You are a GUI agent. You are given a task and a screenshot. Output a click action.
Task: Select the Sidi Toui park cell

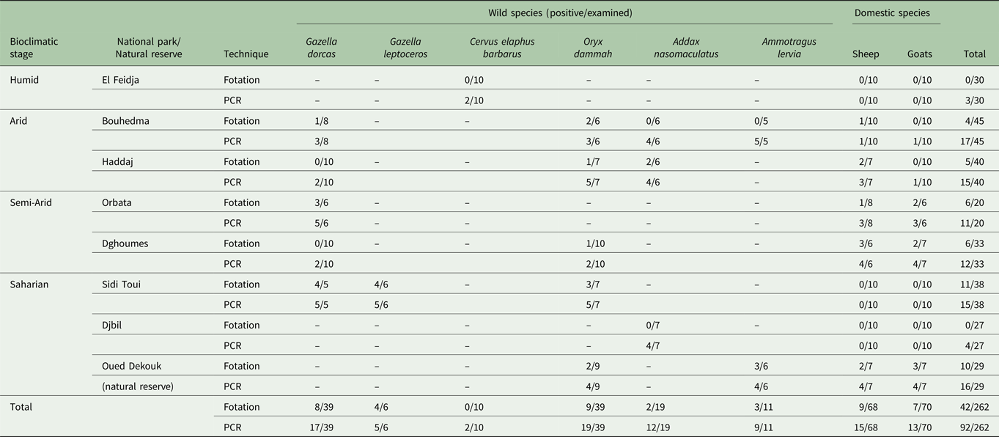[x=122, y=284]
